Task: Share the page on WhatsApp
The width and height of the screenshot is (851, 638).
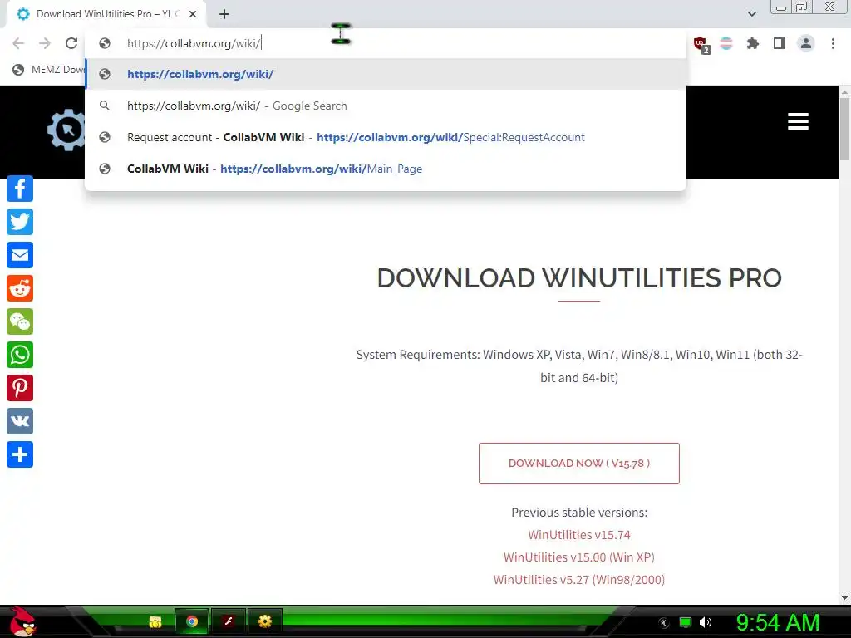Action: coord(20,355)
